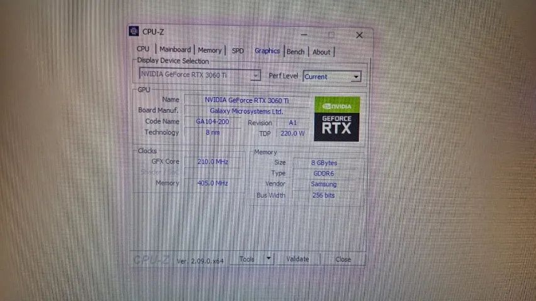Click the Close button at bottom
Screen dimensions: 536x301
(x=343, y=260)
